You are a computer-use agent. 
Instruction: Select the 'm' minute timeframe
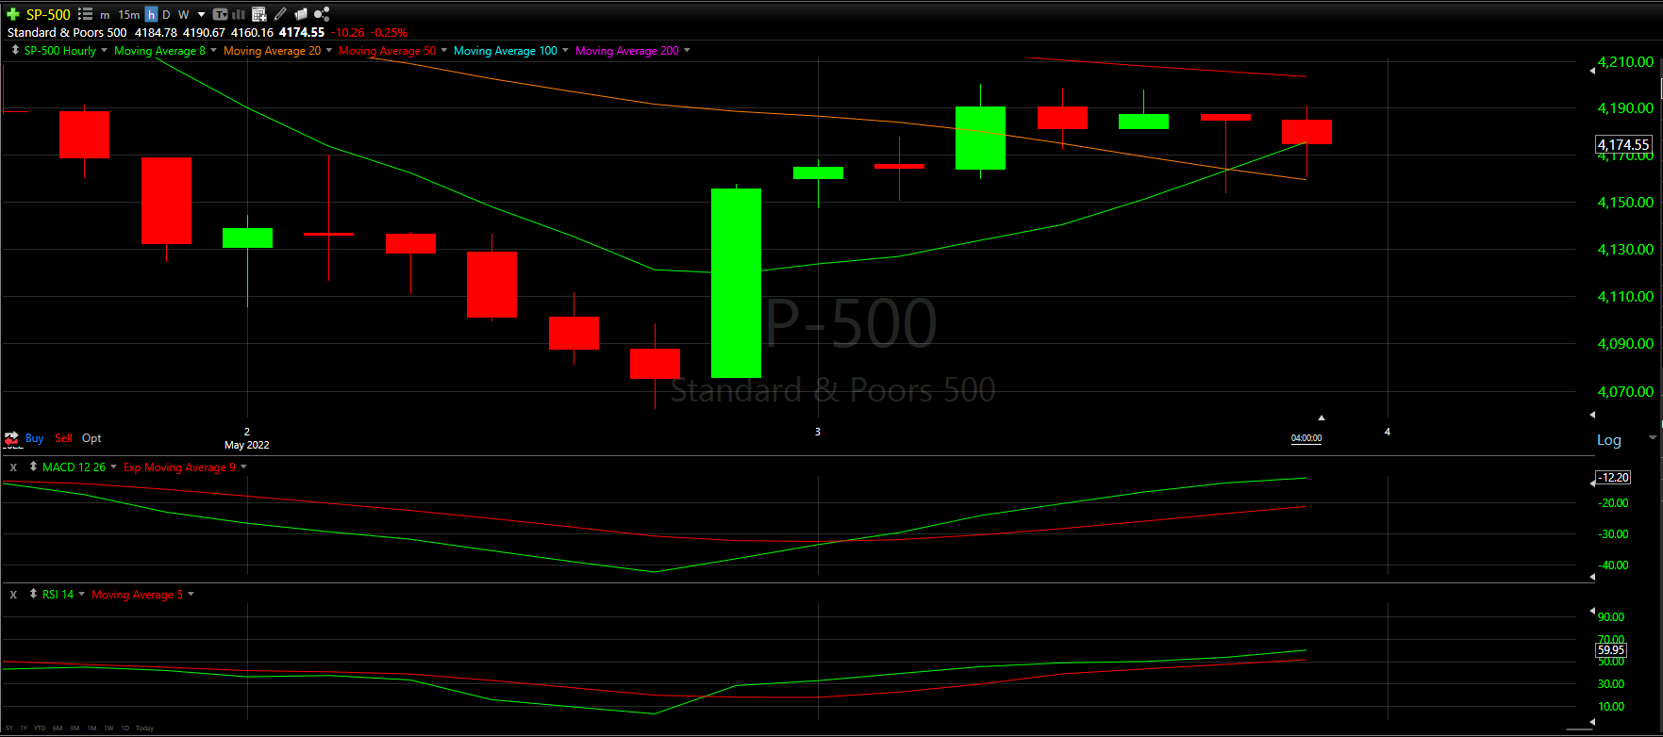point(105,15)
